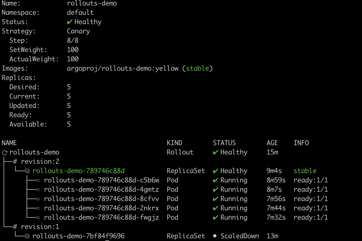The width and height of the screenshot is (362, 241).
Task: Click the 'Rollout' kind cell
Action: [180, 152]
